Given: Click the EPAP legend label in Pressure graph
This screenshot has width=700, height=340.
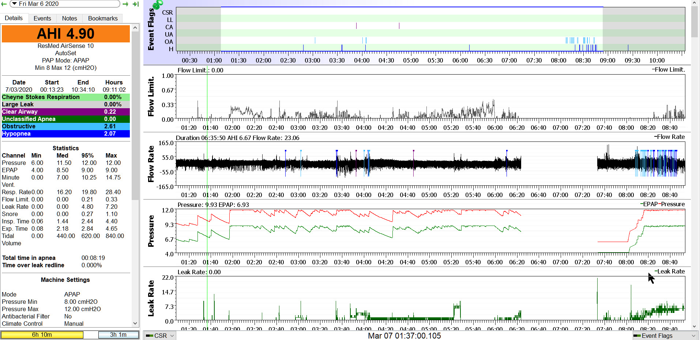Looking at the screenshot, I should [x=649, y=204].
